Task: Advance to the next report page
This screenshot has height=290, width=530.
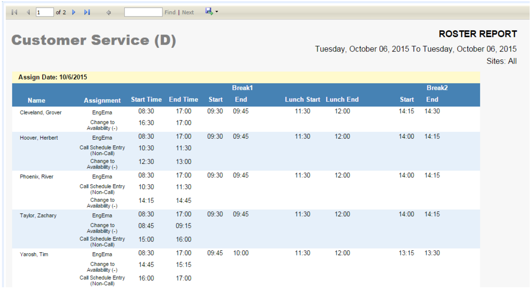Action: click(74, 12)
